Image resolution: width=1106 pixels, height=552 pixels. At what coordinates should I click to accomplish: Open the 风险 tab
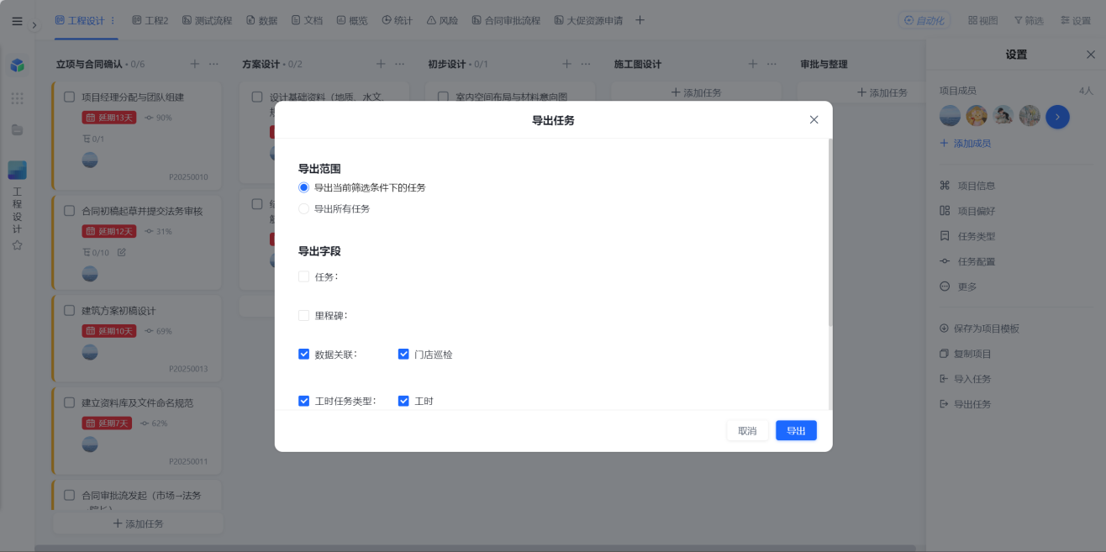point(442,20)
